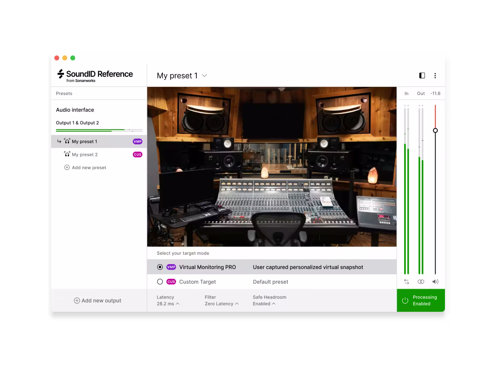Disable processing via the green Processing Enabled toggle

point(421,300)
